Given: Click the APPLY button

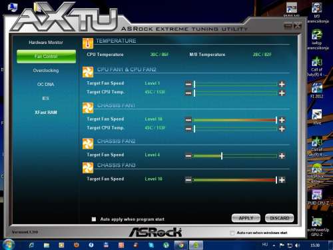Looking at the screenshot, I should (246, 218).
